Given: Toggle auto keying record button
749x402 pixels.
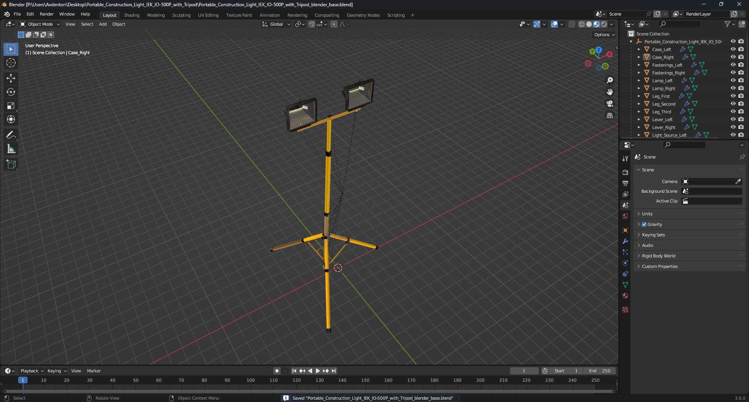Looking at the screenshot, I should click(277, 371).
